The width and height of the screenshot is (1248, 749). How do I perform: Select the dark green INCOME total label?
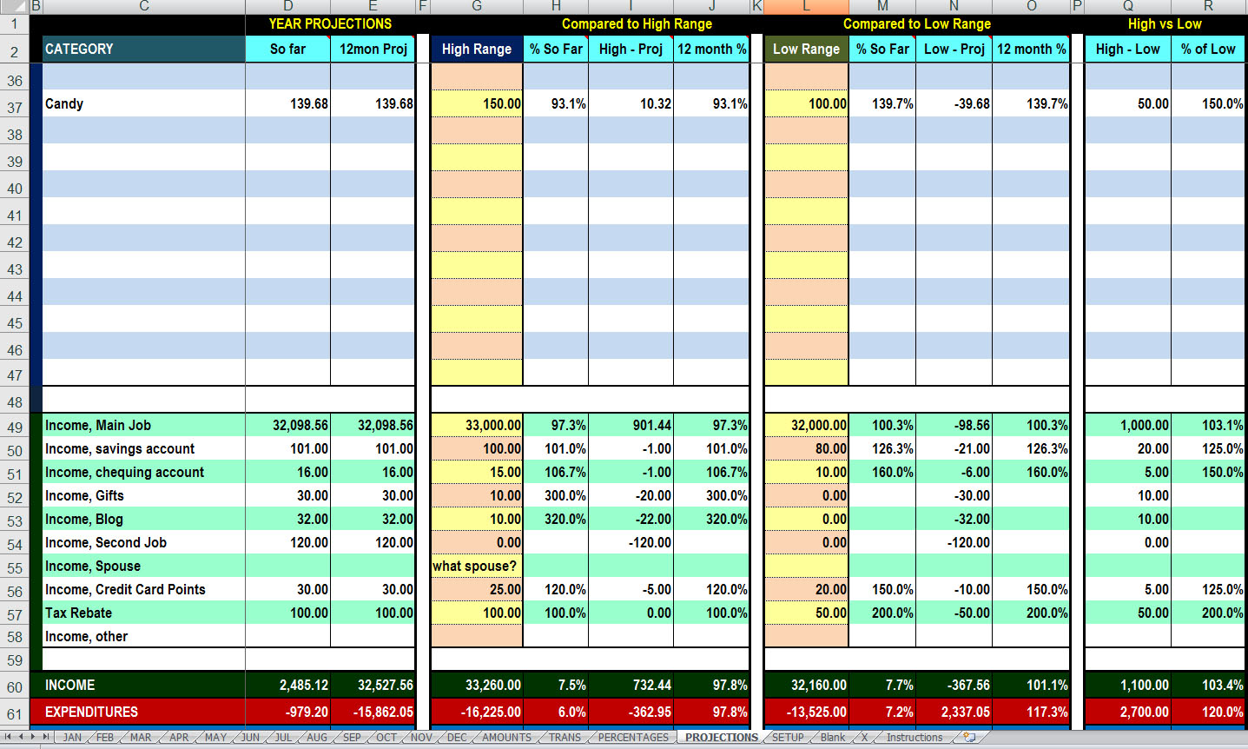click(143, 685)
